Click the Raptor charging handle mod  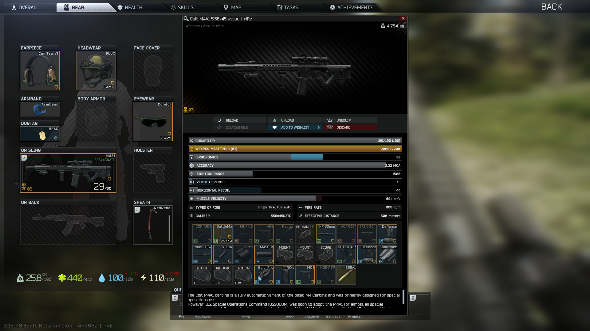coord(285,234)
